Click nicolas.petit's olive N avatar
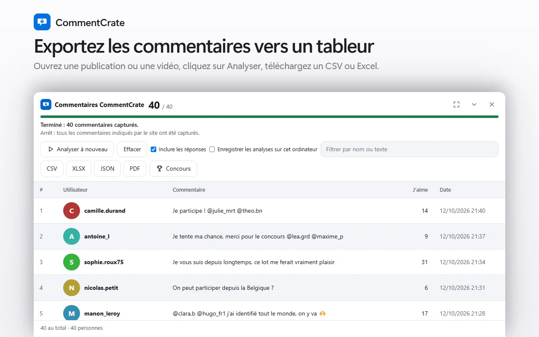 pos(72,288)
